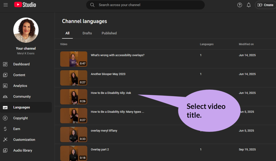
Task: Open the 'What's wrong with accessibility overlays?' video
Action: point(117,55)
